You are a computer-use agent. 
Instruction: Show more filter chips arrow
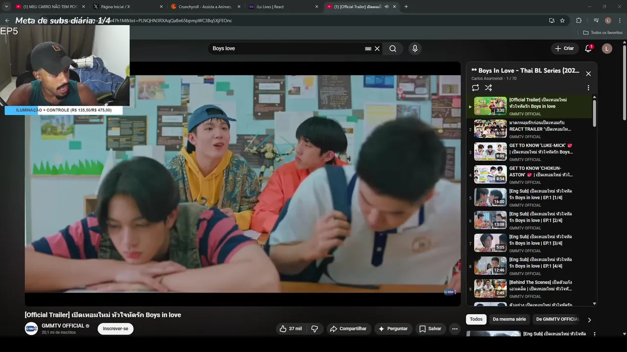tap(589, 320)
